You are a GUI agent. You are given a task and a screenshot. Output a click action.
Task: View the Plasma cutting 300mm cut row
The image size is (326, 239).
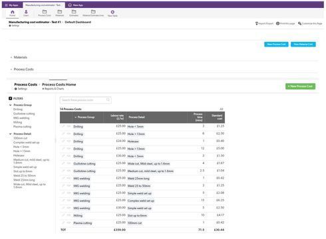coord(69,222)
